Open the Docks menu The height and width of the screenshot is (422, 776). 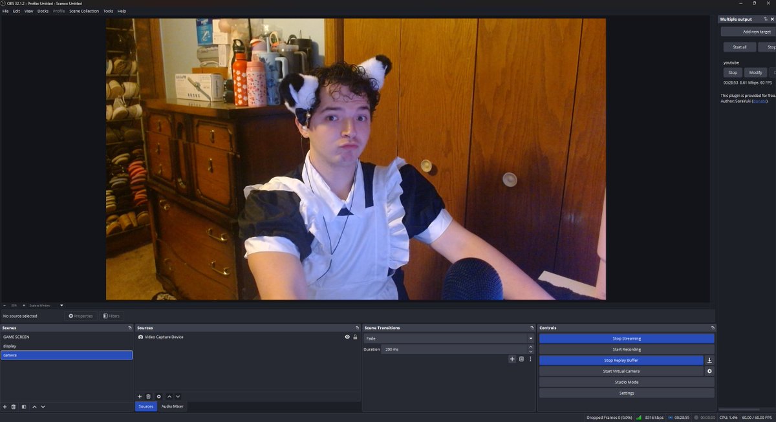coord(43,11)
